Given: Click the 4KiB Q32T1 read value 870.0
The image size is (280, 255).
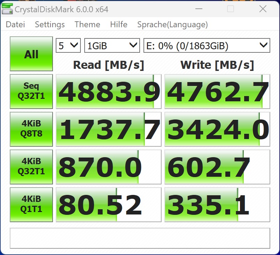Looking at the screenshot, I should point(109,167).
